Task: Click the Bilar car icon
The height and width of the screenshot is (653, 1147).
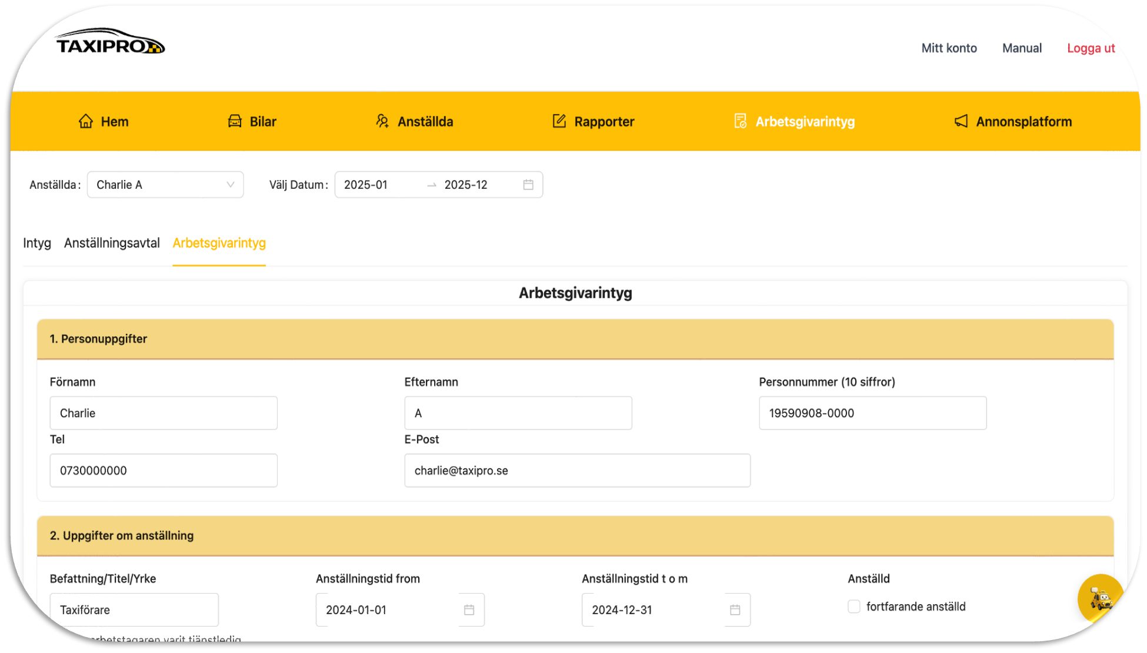Action: [x=235, y=121]
